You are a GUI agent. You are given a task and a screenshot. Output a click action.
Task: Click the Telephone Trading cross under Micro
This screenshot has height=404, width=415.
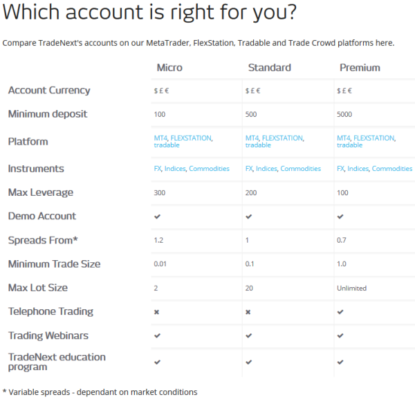tap(157, 312)
